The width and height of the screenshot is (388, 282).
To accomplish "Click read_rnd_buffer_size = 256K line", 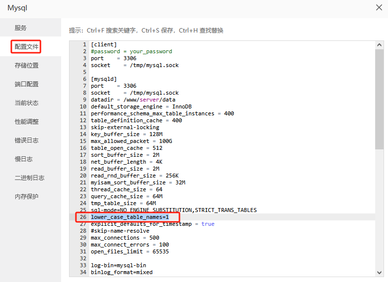I will (x=135, y=176).
